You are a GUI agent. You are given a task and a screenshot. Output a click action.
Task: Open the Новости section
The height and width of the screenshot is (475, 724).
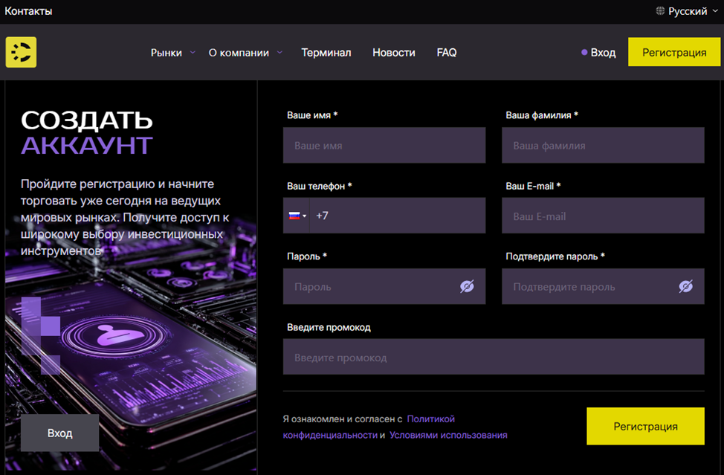[x=394, y=53]
